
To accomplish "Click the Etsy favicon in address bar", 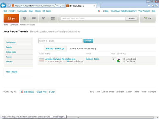I will tap(13, 6).
